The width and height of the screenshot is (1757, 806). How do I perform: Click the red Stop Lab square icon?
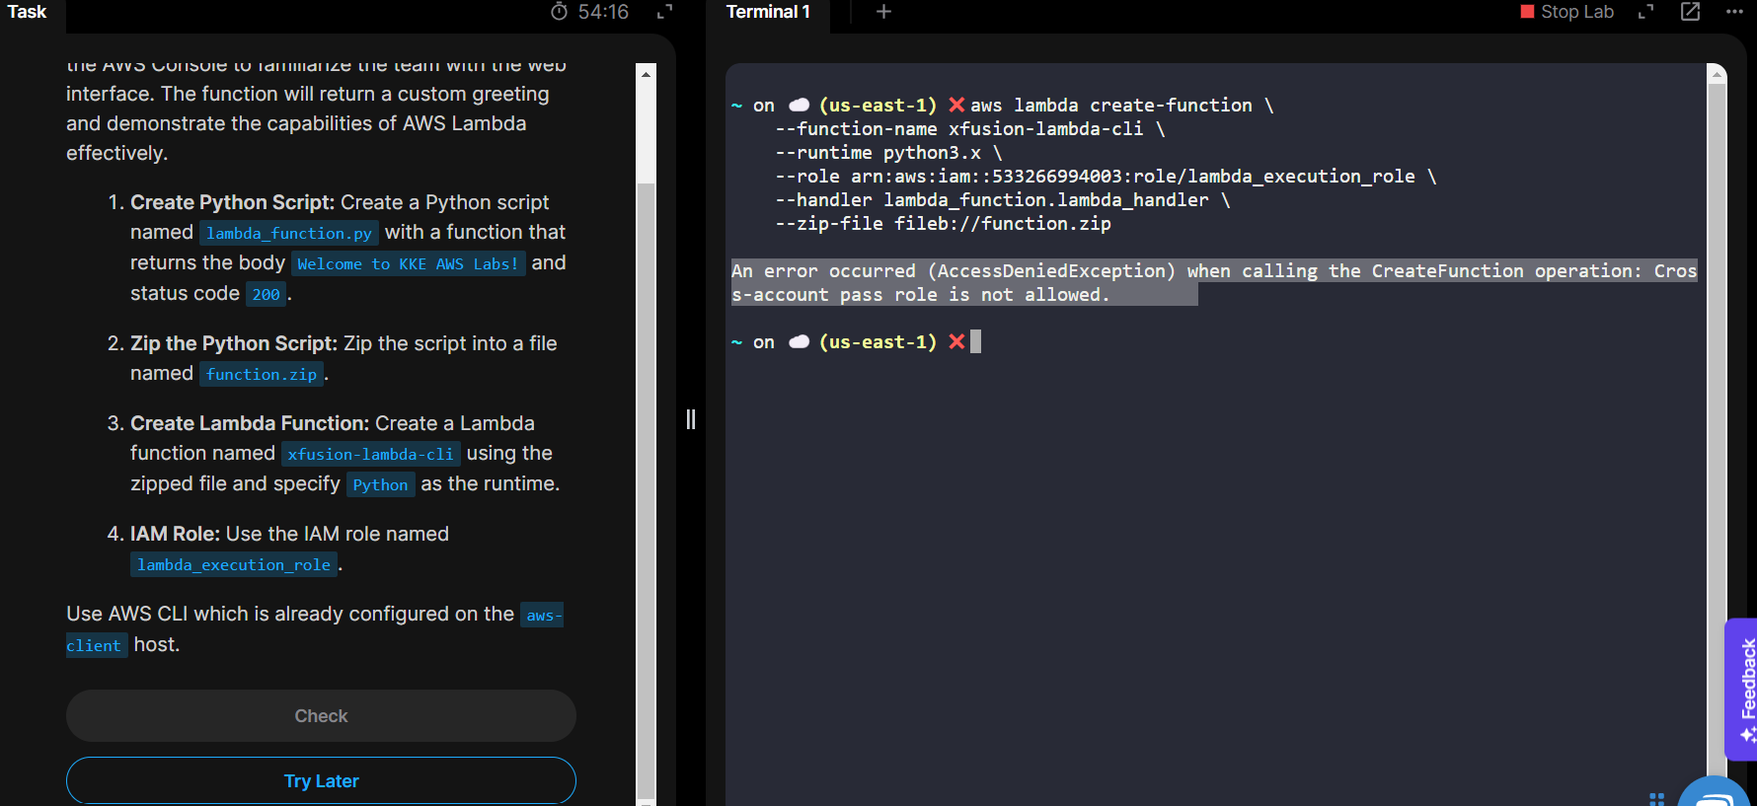(1527, 12)
